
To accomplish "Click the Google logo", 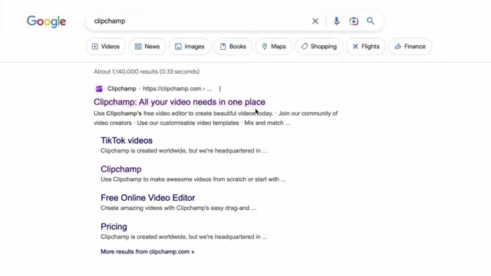I will point(46,21).
